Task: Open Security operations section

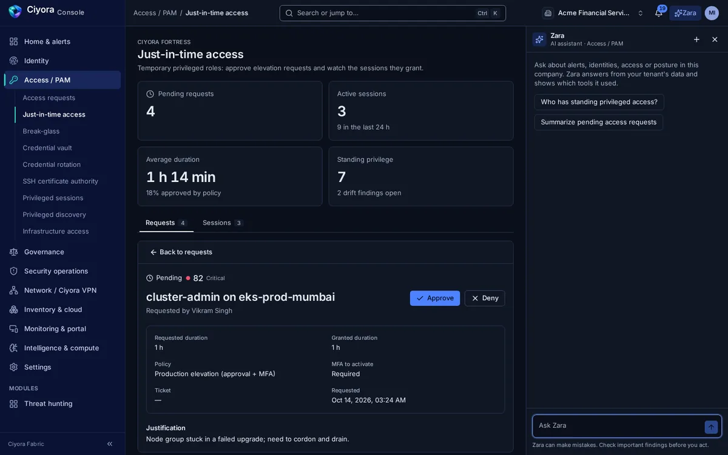Action: point(62,271)
